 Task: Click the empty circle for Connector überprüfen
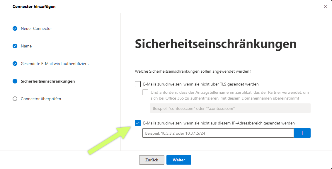(15, 99)
